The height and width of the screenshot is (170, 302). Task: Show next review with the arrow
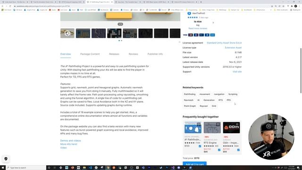(213, 23)
